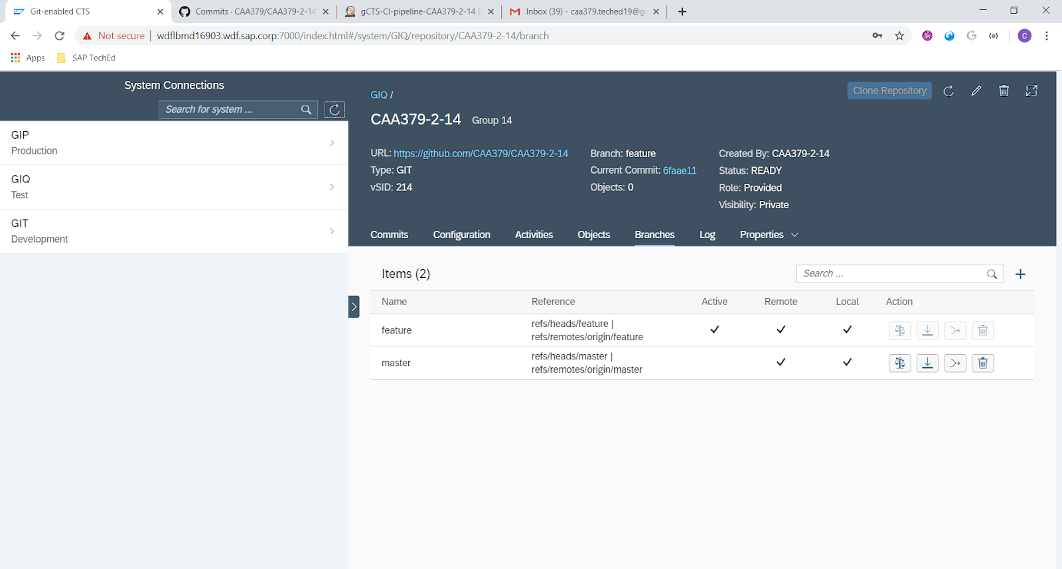Screen dimensions: 1062x569
Task: Click the Clone Repository button
Action: click(x=889, y=91)
